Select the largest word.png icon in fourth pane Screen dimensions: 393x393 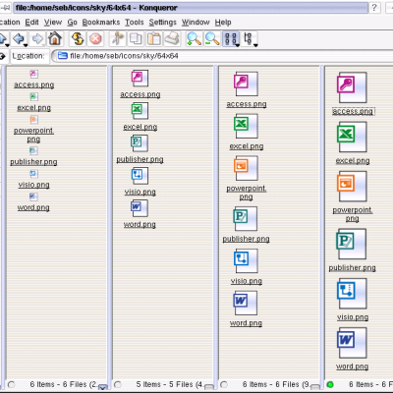click(x=352, y=343)
